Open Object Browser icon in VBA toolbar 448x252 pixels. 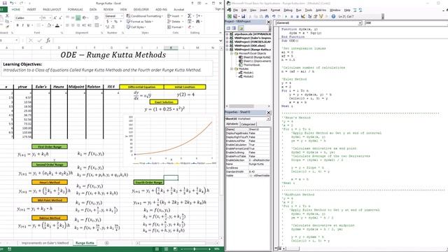(322, 17)
